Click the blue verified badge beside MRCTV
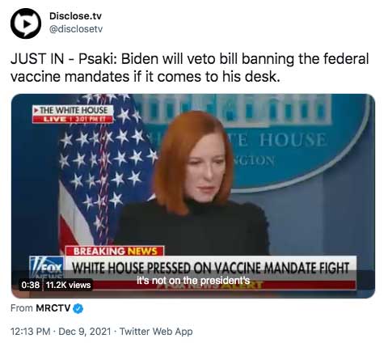This screenshot has height=343, width=388. tap(78, 308)
